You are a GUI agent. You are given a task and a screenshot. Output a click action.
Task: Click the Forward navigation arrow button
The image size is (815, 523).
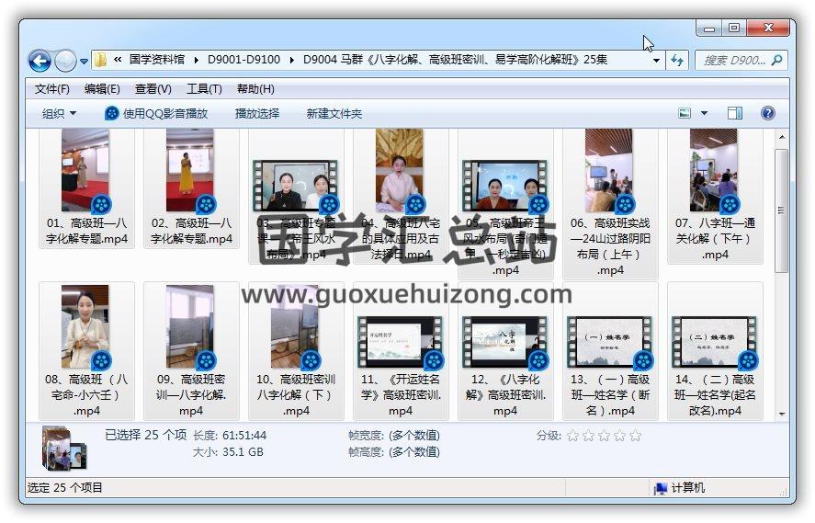click(x=65, y=61)
